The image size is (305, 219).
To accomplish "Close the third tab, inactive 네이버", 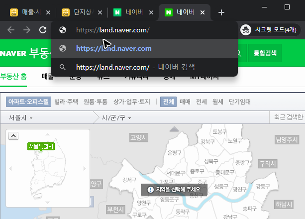I will tap(151, 12).
